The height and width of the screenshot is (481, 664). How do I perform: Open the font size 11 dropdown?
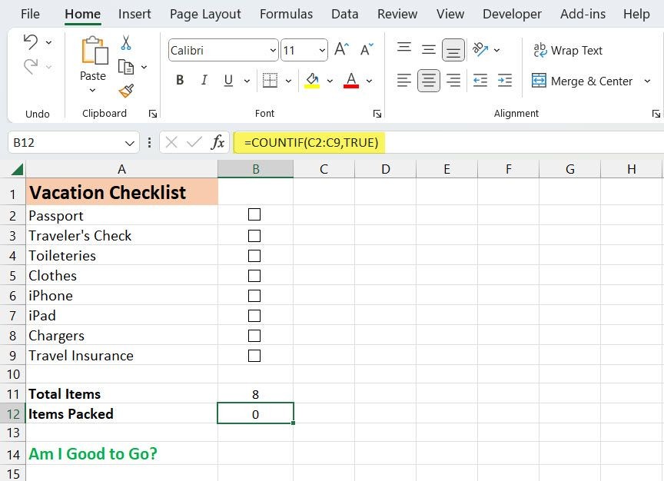pyautogui.click(x=322, y=51)
